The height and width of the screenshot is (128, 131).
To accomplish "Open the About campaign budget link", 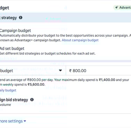I will coord(80,40).
